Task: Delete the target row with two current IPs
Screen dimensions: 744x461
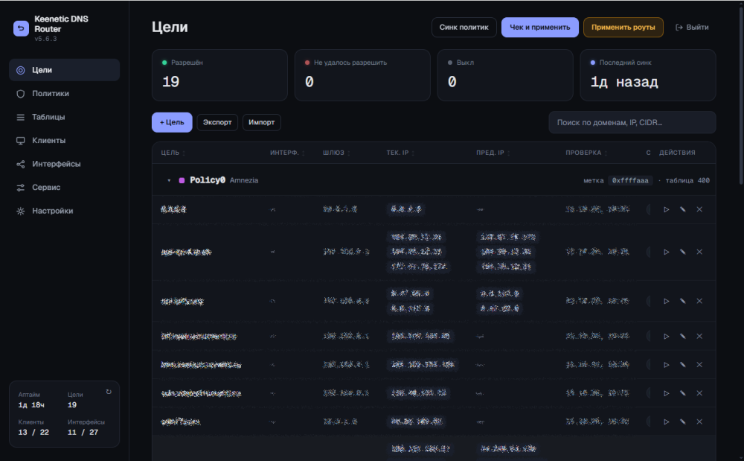Action: tap(699, 301)
